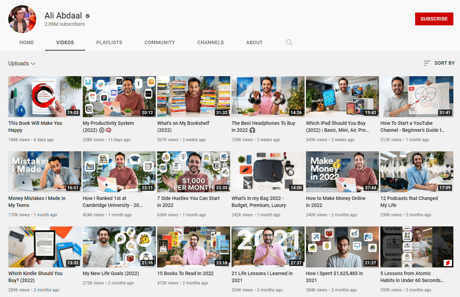Click the title 'Money Mistakes I Made in My Teens'
460x297 pixels.
[x=37, y=202]
